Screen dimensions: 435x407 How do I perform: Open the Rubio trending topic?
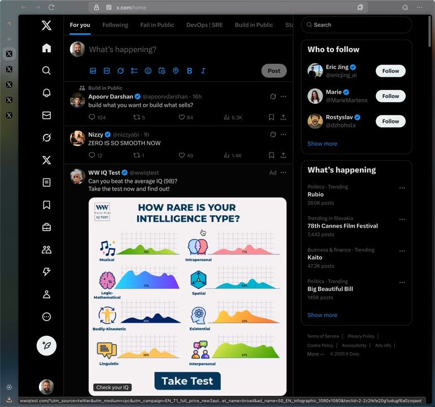point(316,194)
